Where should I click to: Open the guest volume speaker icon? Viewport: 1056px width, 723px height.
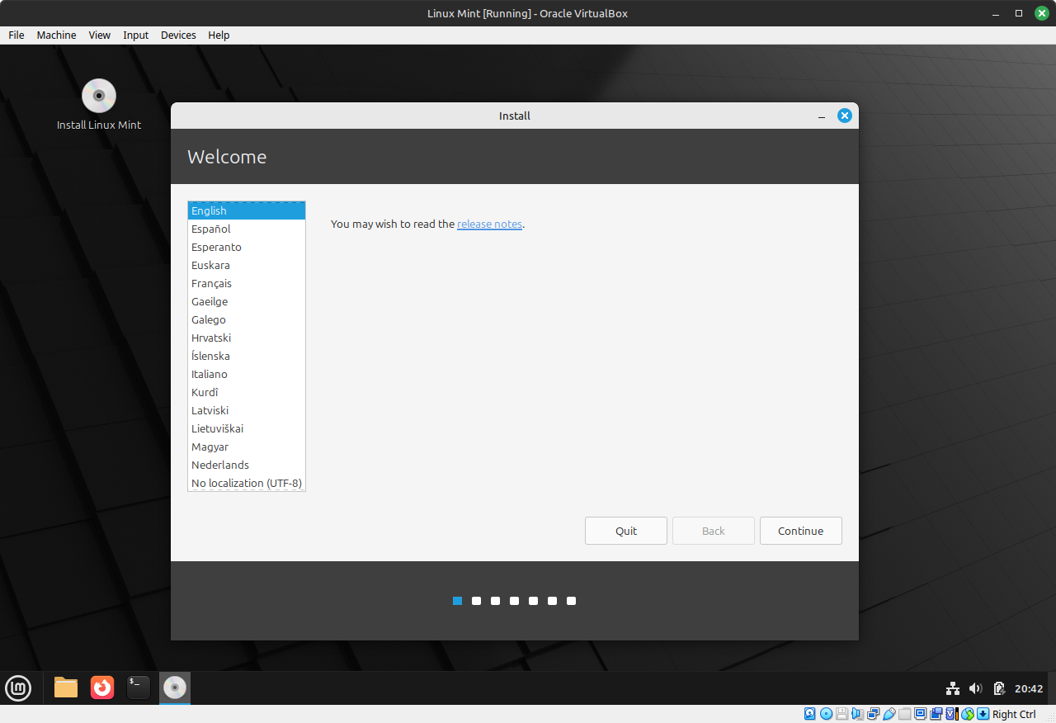[975, 688]
